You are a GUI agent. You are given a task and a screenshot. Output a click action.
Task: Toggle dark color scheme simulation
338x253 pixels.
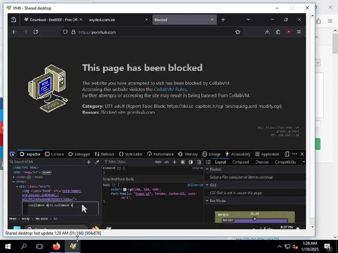(191, 162)
